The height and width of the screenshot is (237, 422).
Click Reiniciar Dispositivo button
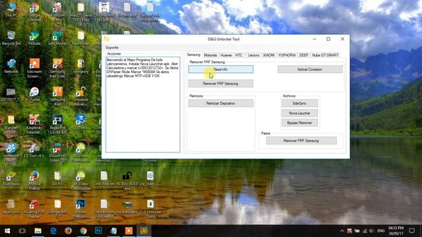[x=221, y=103]
